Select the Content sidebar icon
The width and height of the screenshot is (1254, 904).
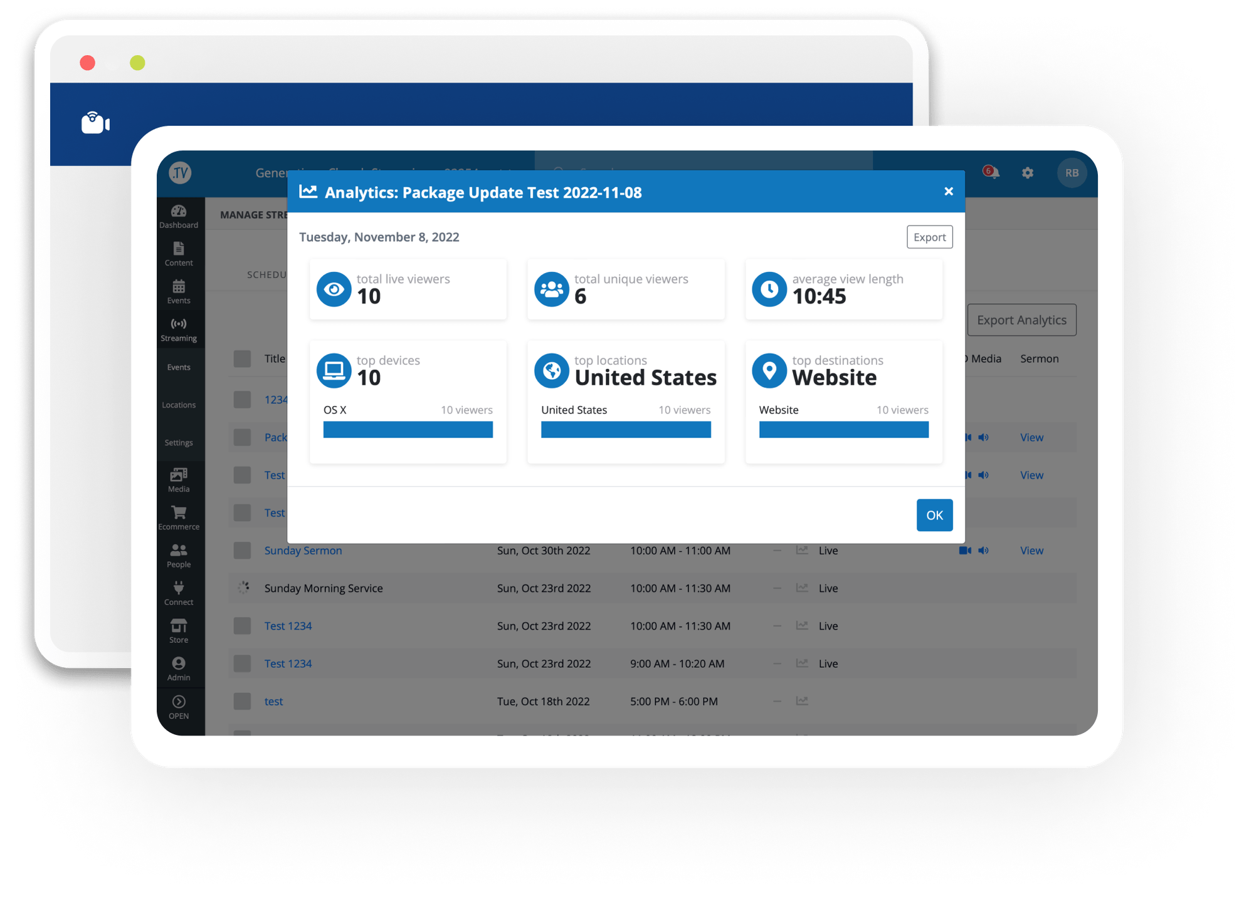click(x=179, y=254)
